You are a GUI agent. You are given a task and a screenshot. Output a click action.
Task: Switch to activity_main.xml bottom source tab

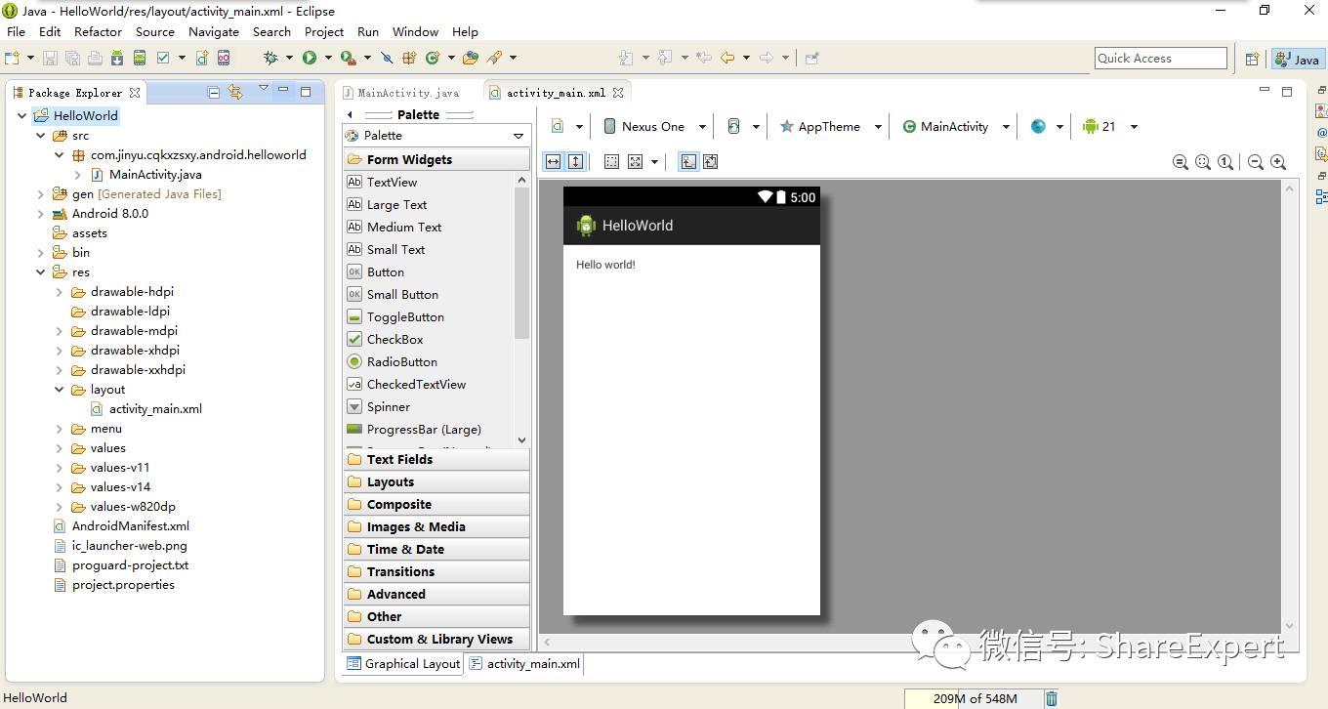tap(524, 664)
